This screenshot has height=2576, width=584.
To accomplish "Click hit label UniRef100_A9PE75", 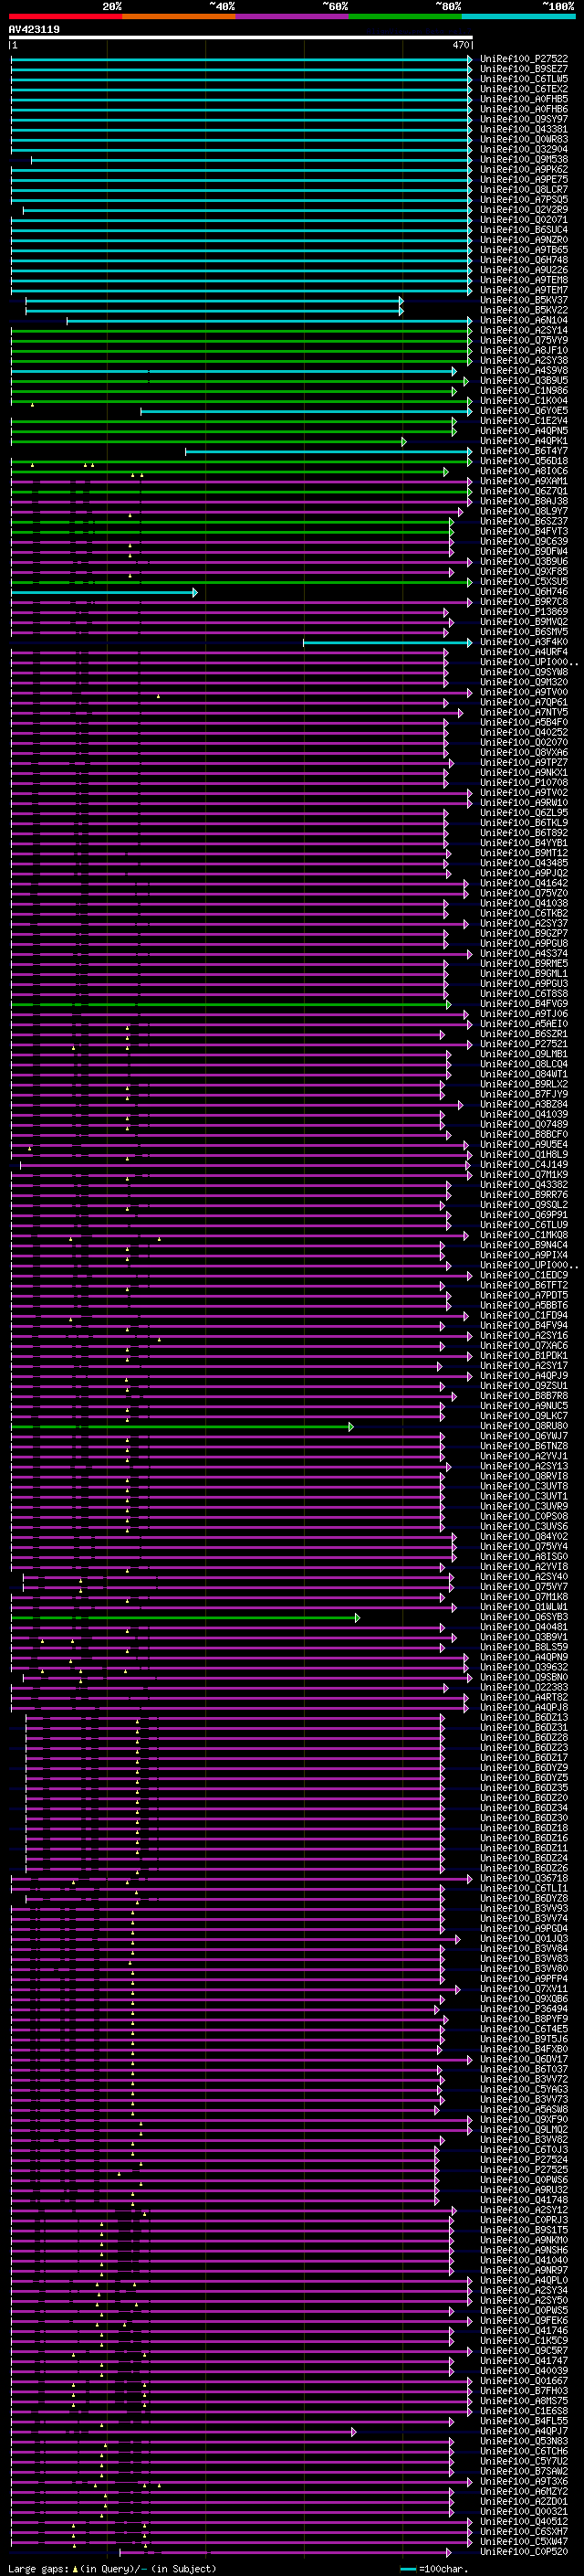I will pyautogui.click(x=524, y=180).
